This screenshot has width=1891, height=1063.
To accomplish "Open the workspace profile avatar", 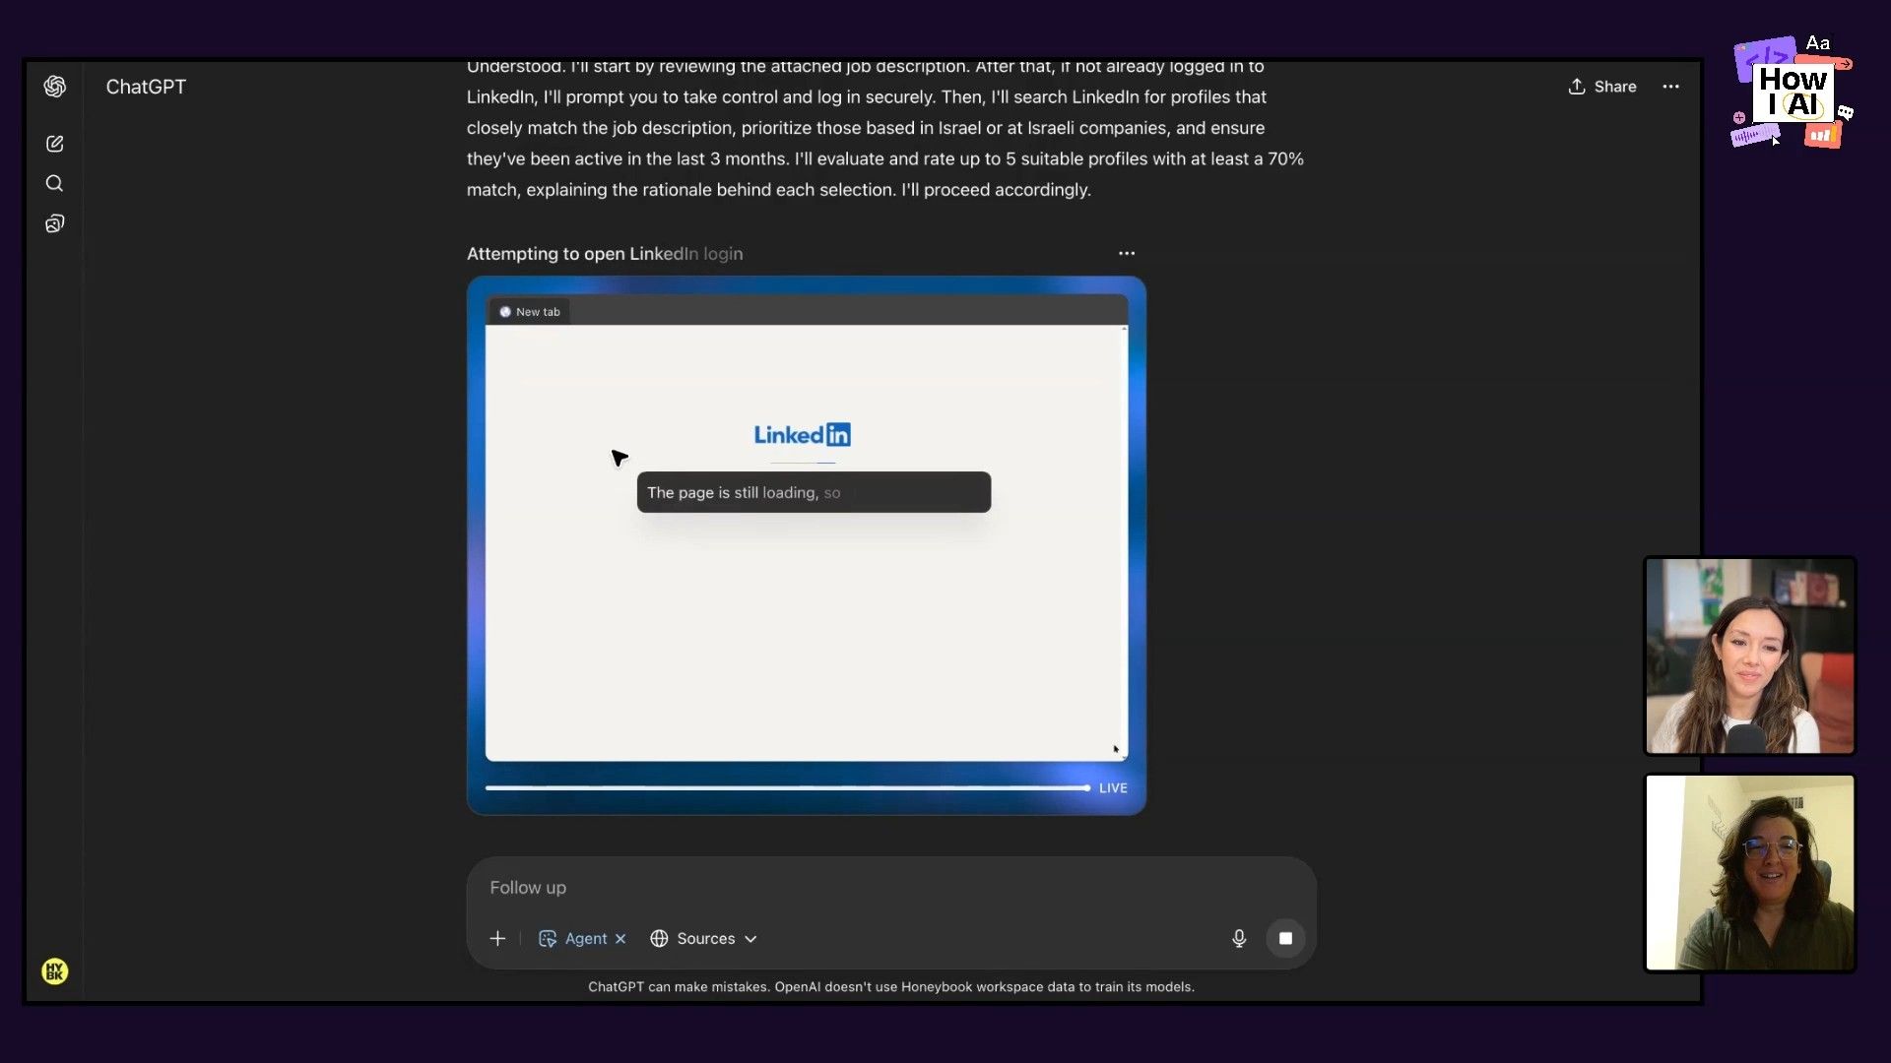I will (x=55, y=971).
